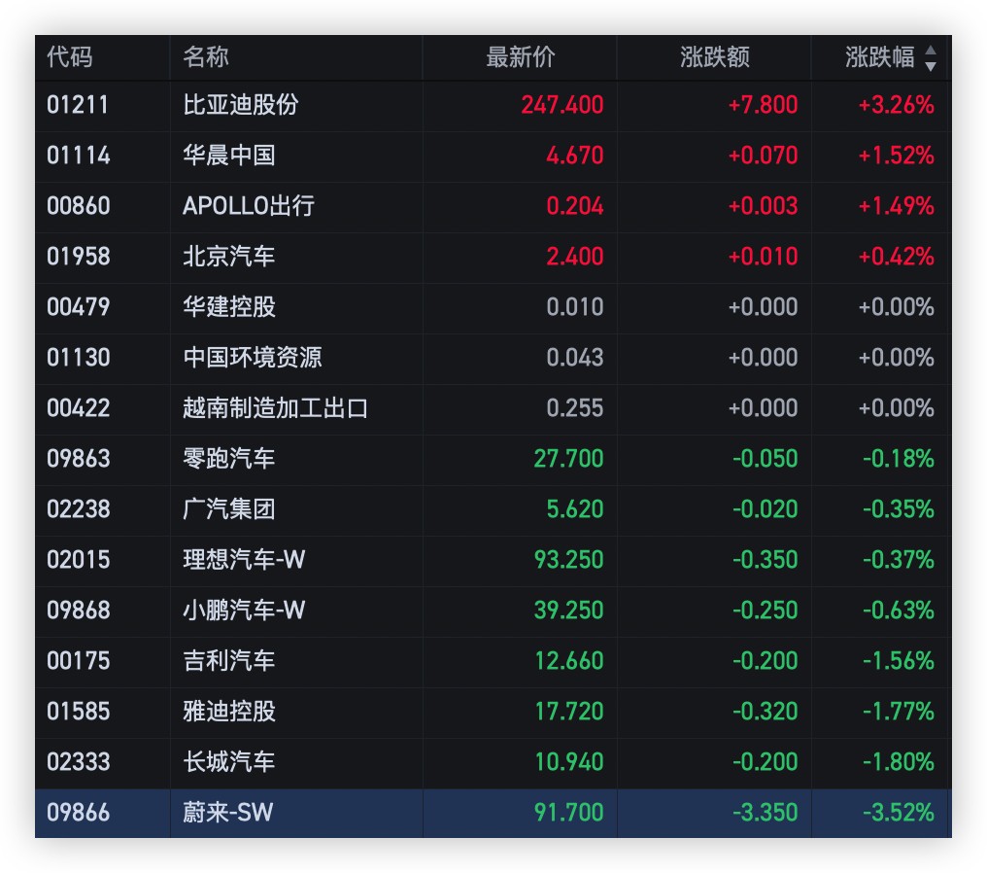Click the highlighted 蔚来-SW row
987x873 pixels.
coord(229,813)
